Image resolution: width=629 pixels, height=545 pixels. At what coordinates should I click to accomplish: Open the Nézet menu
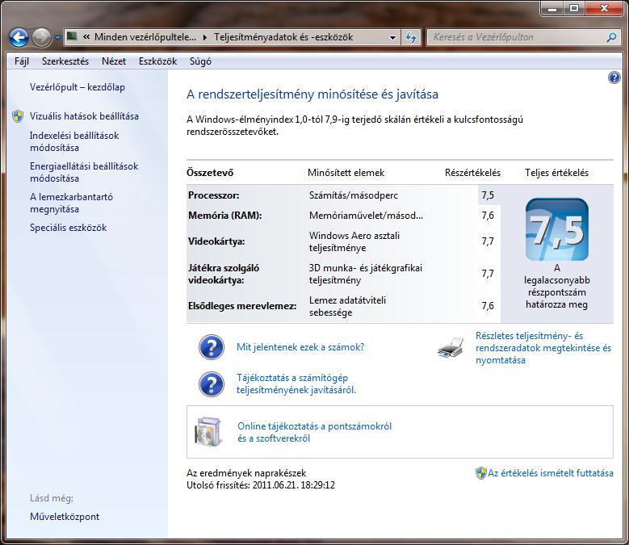coord(114,61)
